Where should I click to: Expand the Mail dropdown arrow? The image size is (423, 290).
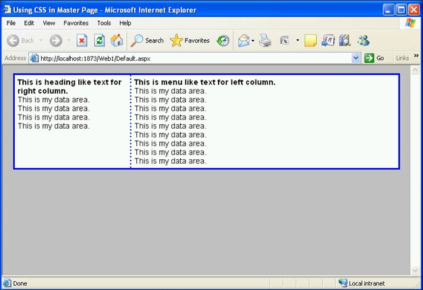[x=253, y=40]
